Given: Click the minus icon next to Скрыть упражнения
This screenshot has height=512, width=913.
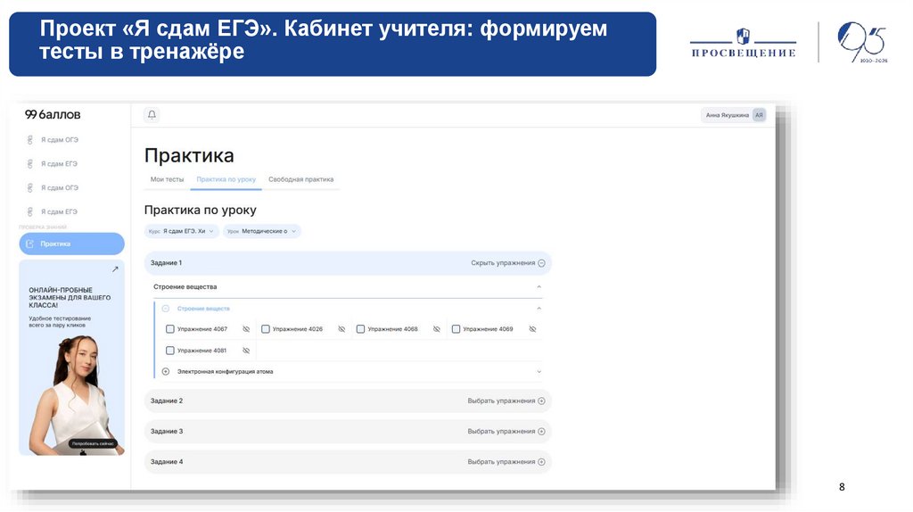Looking at the screenshot, I should point(541,263).
